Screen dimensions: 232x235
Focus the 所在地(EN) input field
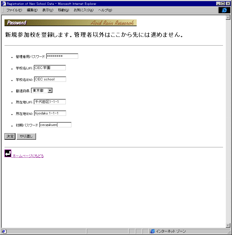[x=50, y=113]
